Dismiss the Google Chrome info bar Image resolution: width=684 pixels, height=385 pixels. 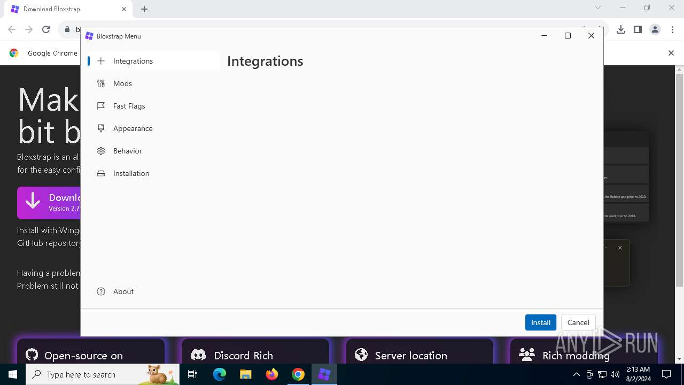(671, 53)
